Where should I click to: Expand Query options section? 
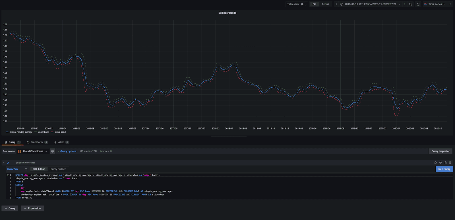click(68, 151)
